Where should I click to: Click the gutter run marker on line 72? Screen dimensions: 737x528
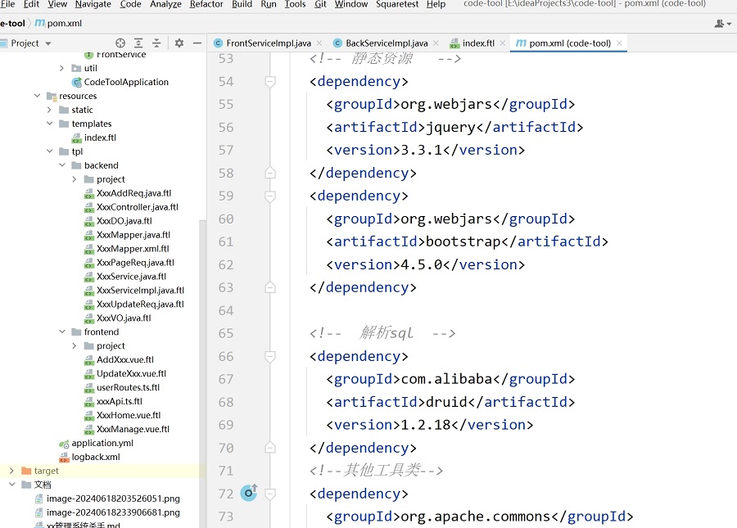(249, 493)
